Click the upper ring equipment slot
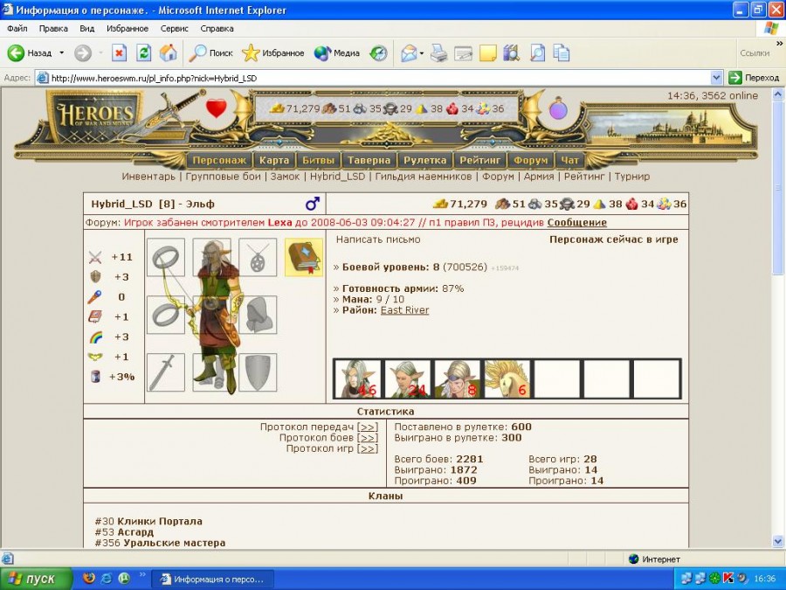Screen dimensions: 786x590 tap(166, 257)
